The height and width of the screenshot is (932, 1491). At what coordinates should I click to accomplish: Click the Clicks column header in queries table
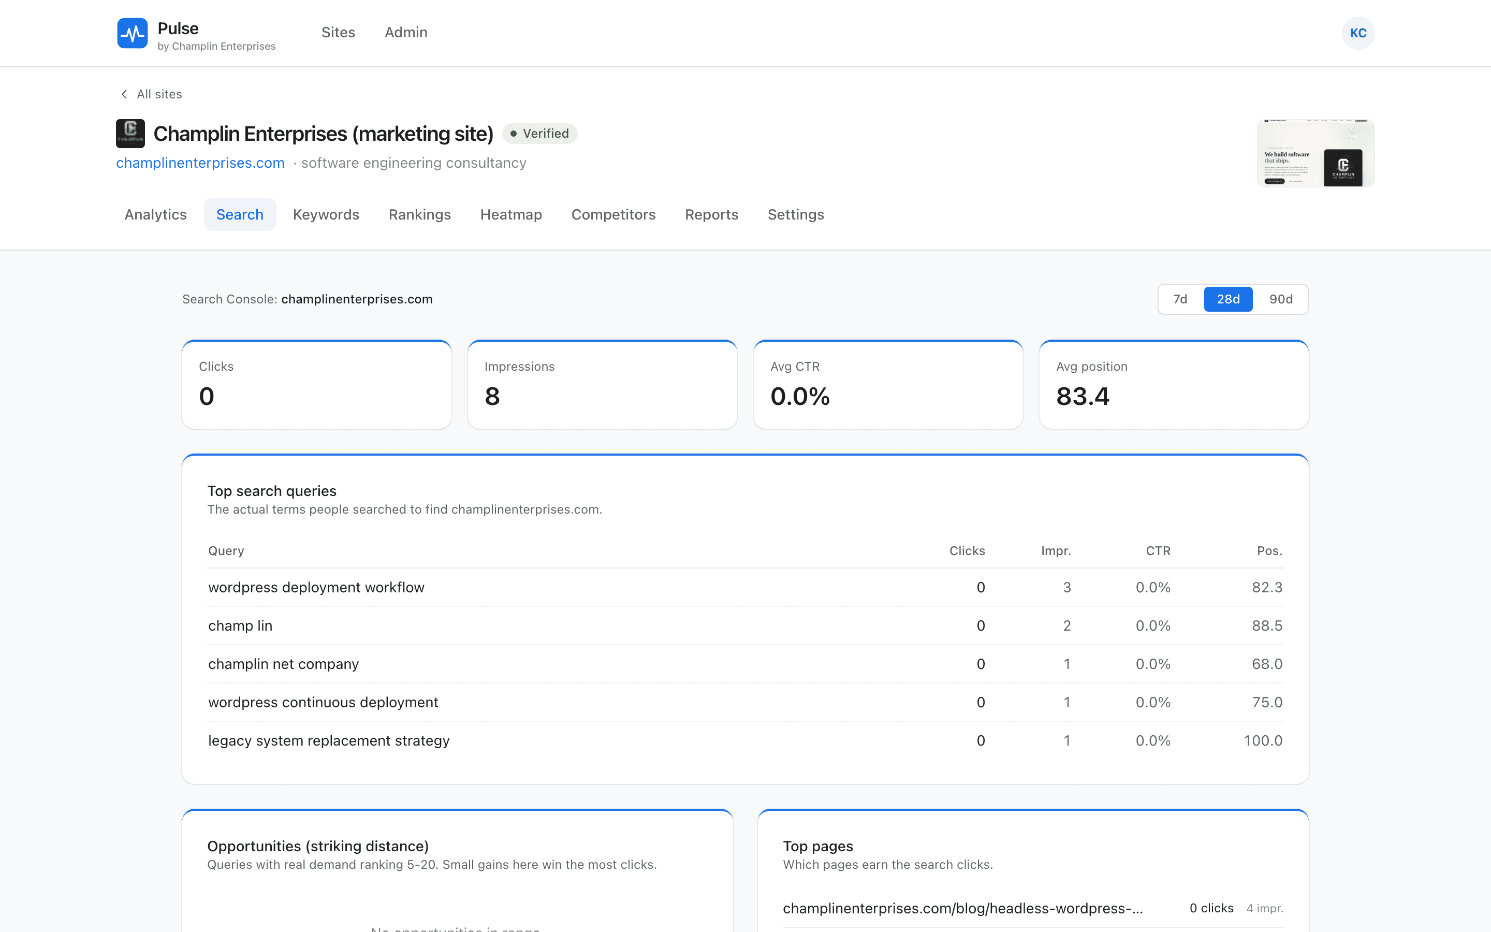click(967, 551)
